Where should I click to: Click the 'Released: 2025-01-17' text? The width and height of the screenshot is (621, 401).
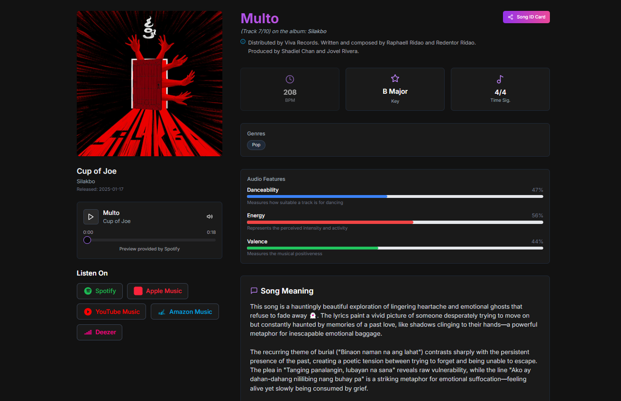coord(100,189)
